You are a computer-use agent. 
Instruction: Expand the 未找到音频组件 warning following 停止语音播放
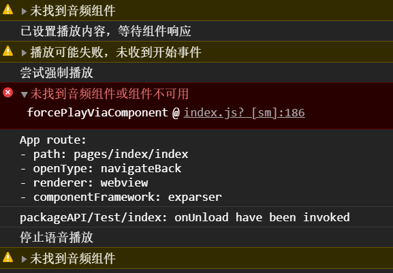tap(24, 259)
